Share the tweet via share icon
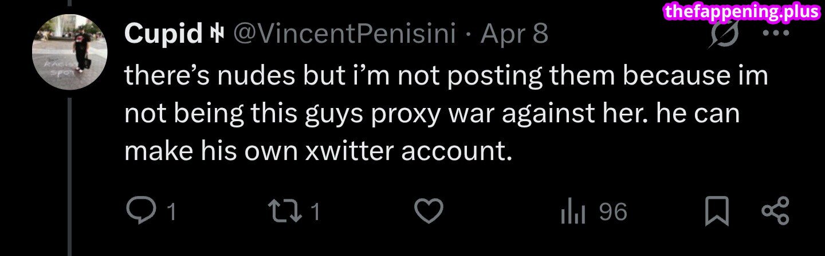825x256 pixels. click(776, 211)
